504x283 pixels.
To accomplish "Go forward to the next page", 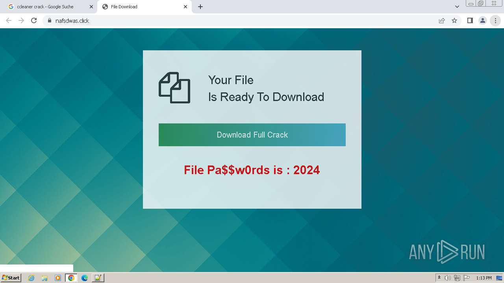I will tap(21, 20).
